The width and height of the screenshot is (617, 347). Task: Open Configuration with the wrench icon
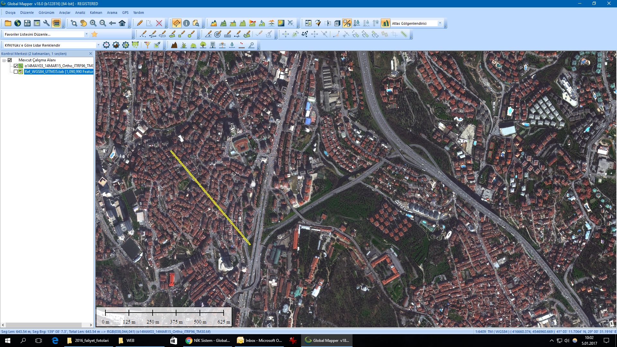(46, 23)
